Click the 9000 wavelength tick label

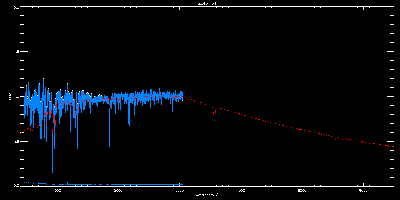tap(363, 191)
